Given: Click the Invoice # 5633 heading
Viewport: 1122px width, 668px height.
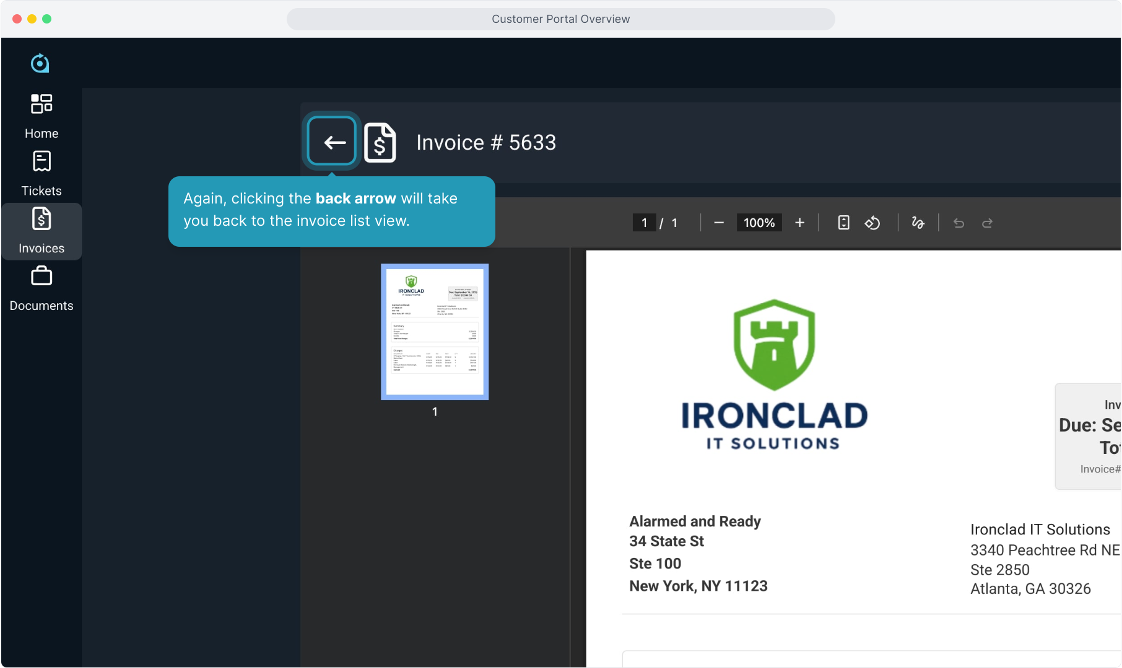Looking at the screenshot, I should [486, 143].
